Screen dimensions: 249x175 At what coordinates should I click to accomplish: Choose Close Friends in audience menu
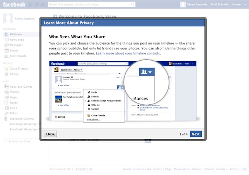click(98, 116)
